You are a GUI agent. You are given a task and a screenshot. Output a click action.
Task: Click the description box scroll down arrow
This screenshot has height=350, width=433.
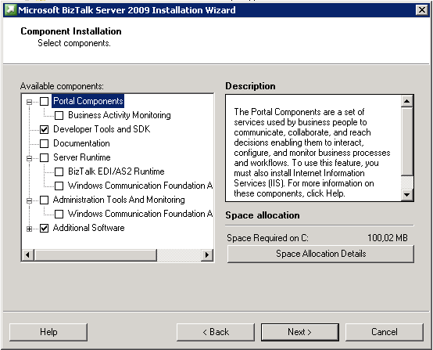(x=406, y=194)
